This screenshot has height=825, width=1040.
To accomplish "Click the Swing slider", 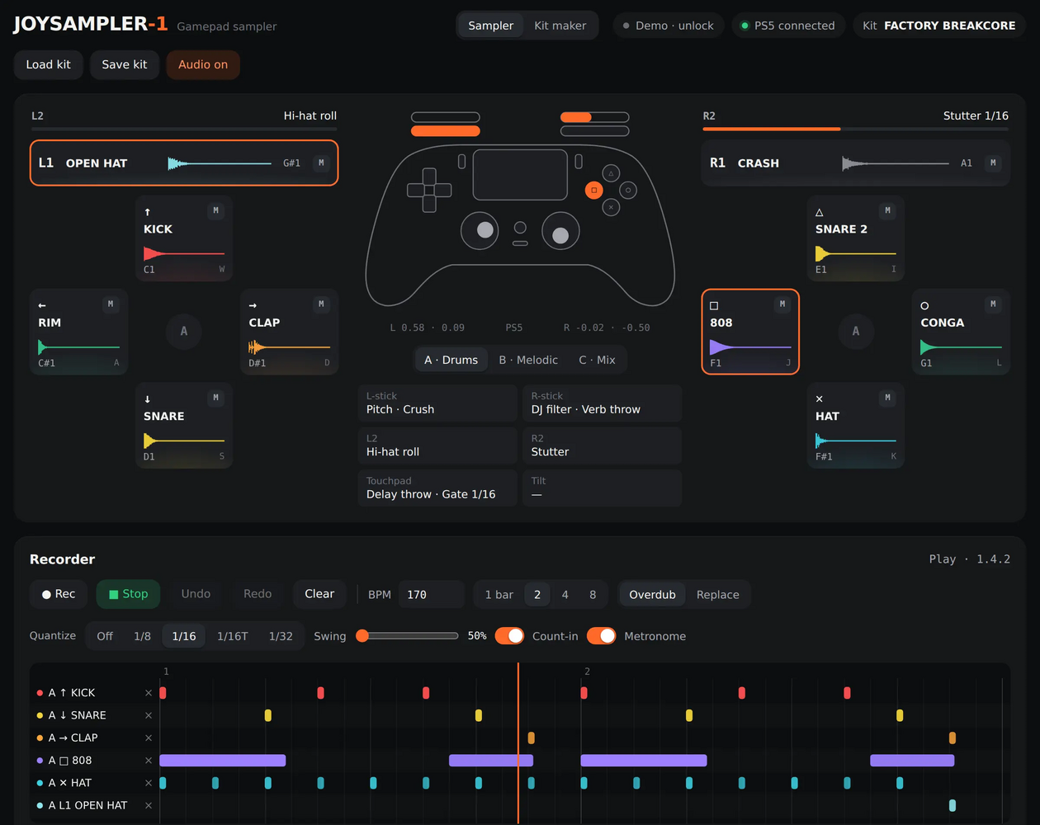I will (407, 636).
